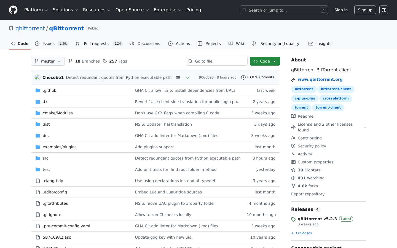The height and width of the screenshot is (248, 397).
Task: Open commit 'Add plugins support'
Action: pos(154,147)
